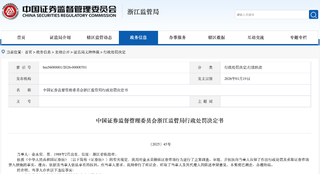The height and width of the screenshot is (174, 320).
Task: Click the location pin icon
Action: 3,52
